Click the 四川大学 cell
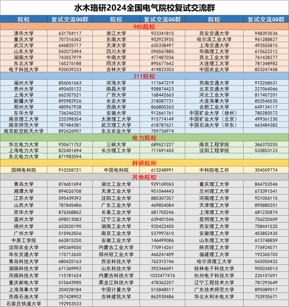This screenshot has height=307, width=289. [x=116, y=52]
